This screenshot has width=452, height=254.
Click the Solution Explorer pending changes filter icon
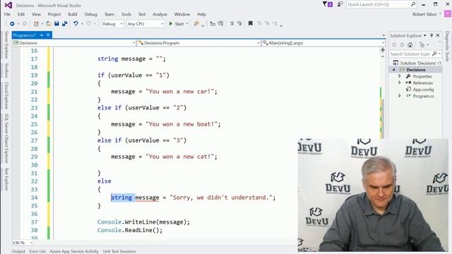click(422, 45)
